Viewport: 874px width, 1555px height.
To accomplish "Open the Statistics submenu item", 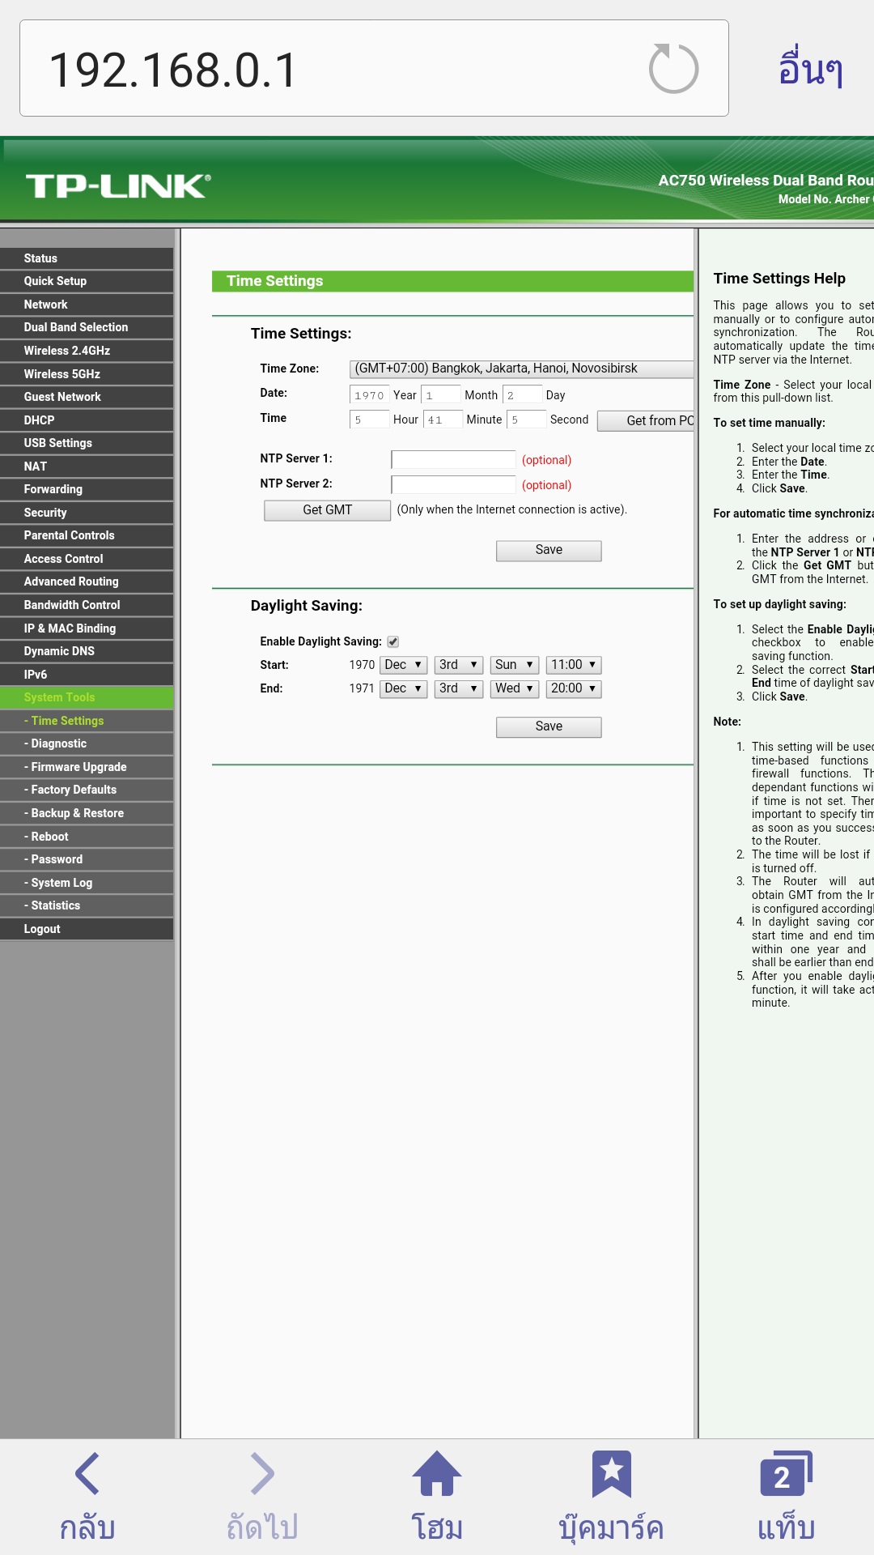I will click(87, 905).
